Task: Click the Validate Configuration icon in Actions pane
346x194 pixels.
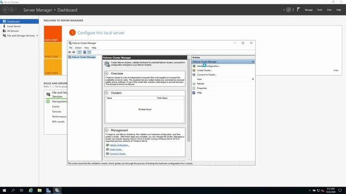Action: tap(194, 66)
